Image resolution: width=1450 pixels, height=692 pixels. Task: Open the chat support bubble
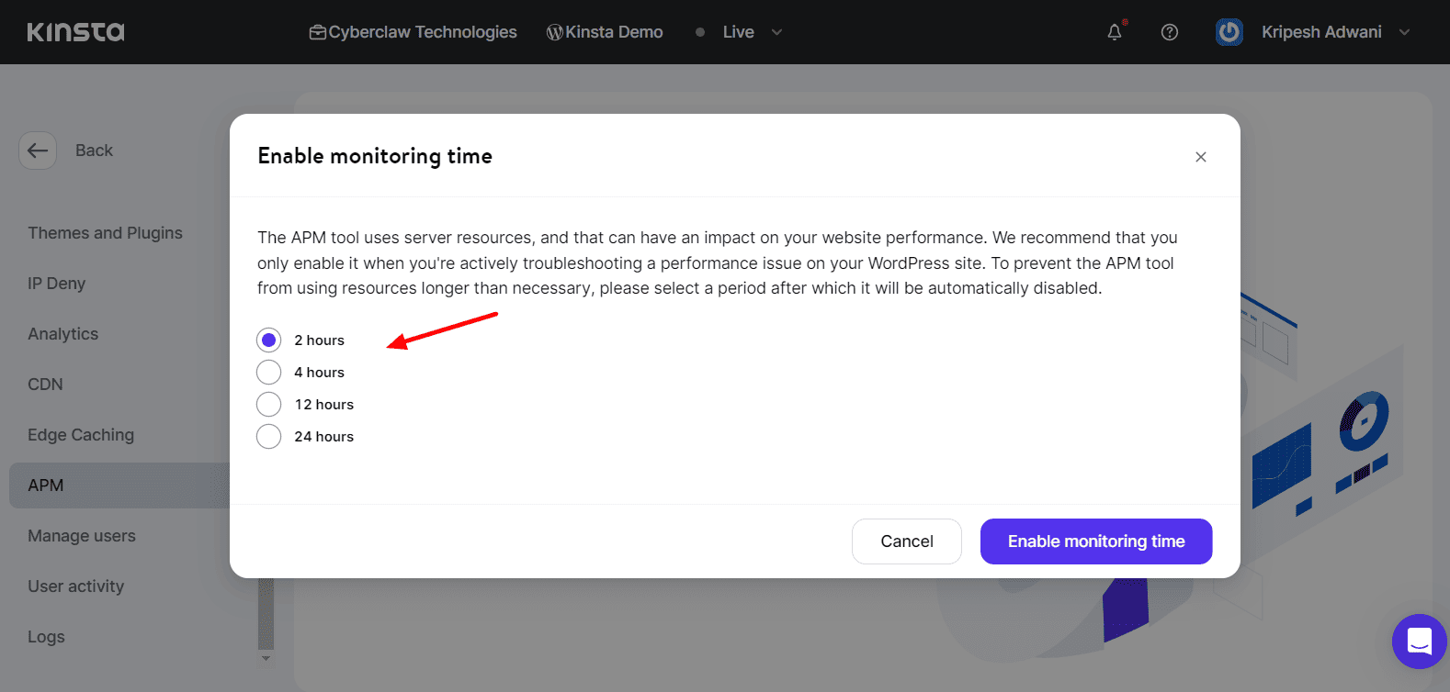(1419, 641)
